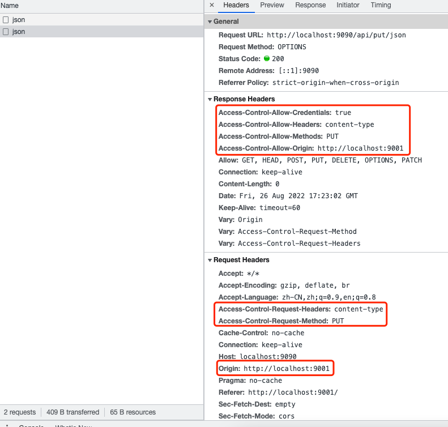Select the second highlighted json request

coord(19,32)
